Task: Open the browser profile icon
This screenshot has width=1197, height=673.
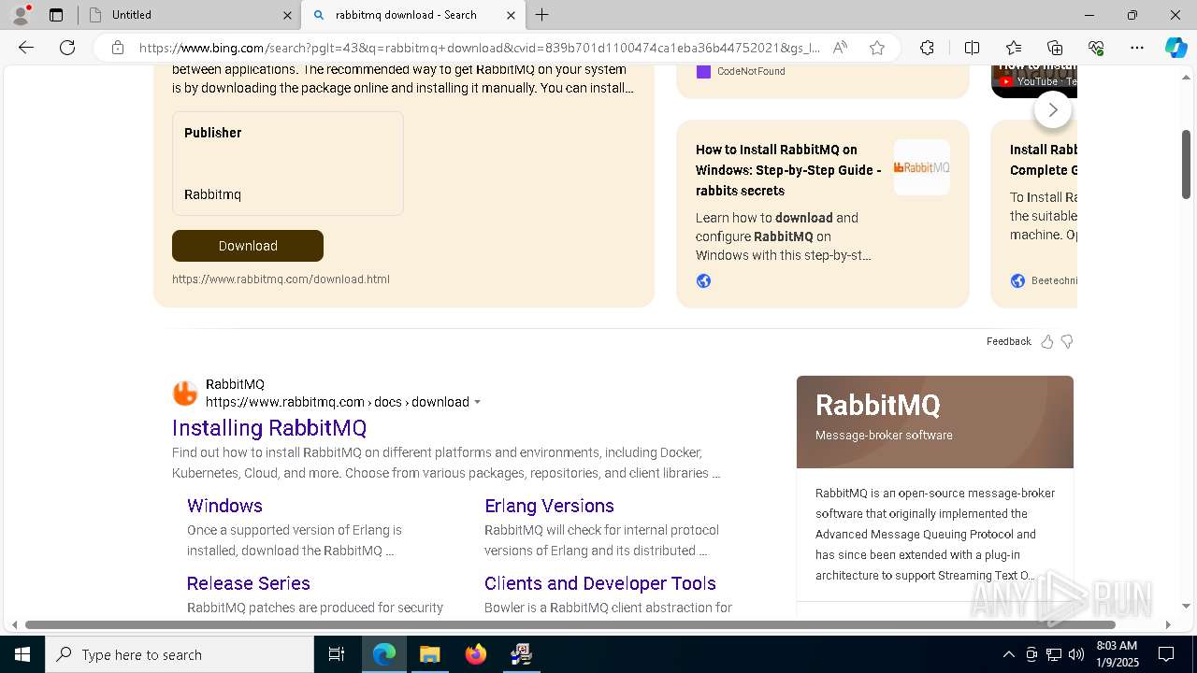Action: 20,15
